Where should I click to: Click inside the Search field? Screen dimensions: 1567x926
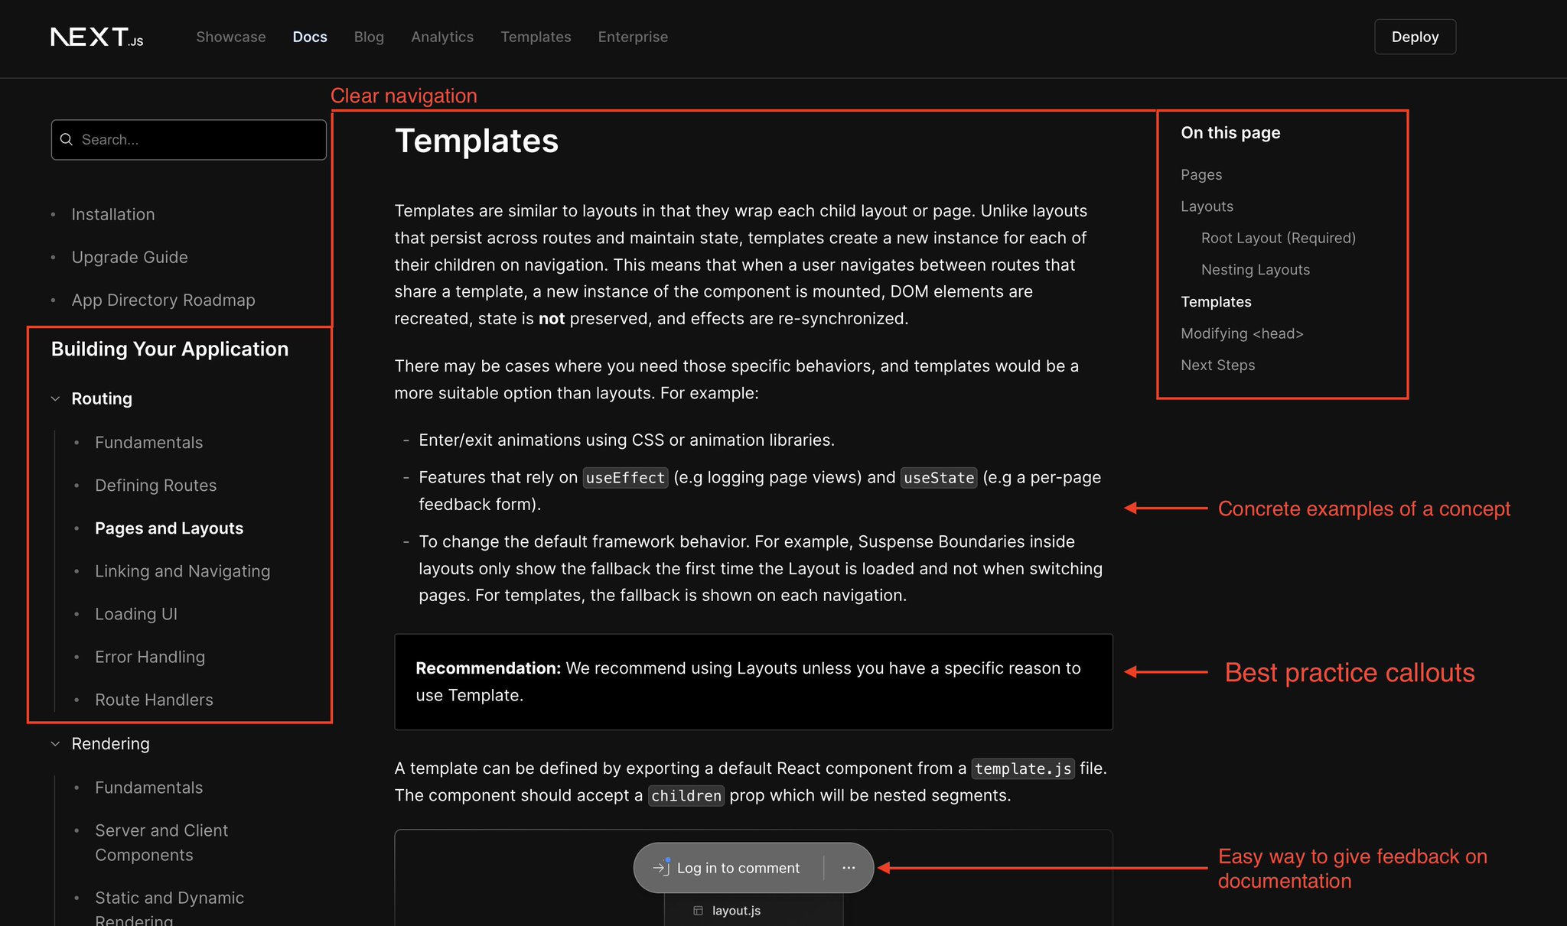coord(188,139)
